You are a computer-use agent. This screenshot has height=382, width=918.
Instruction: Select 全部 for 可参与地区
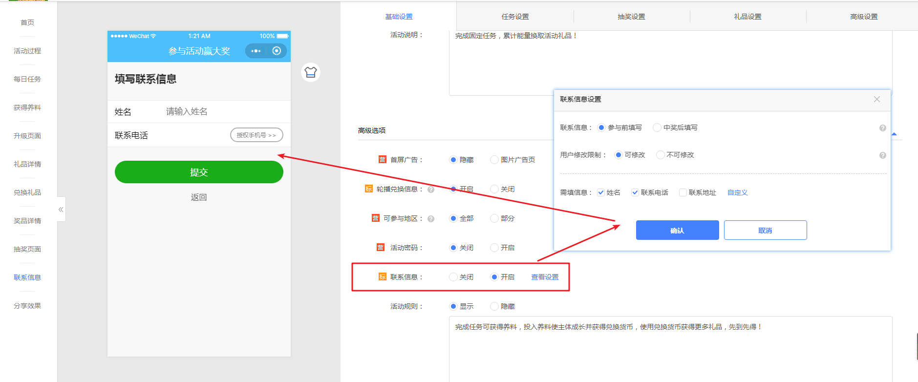453,218
